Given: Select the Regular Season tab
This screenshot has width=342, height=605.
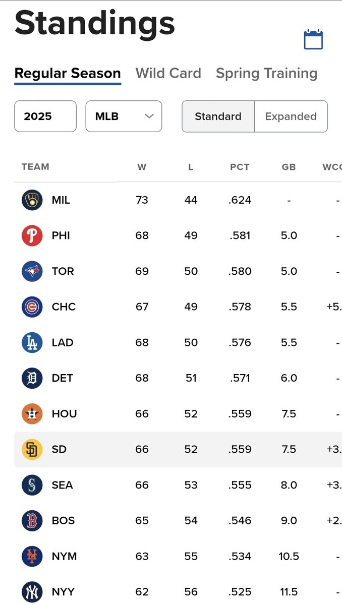Looking at the screenshot, I should pos(68,74).
